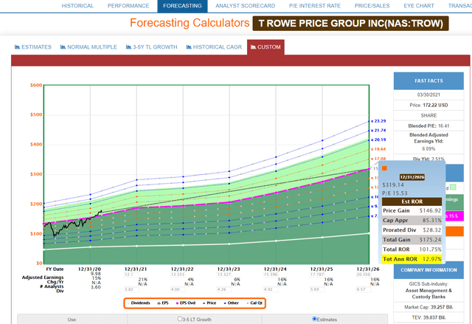Edit the 12/31/22 earnings field 12.553
Viewport: 472px width, 324px height.
pyautogui.click(x=178, y=275)
